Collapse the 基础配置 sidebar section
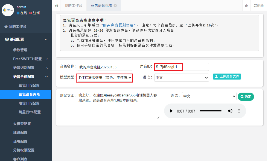The image size is (271, 161). 26,39
